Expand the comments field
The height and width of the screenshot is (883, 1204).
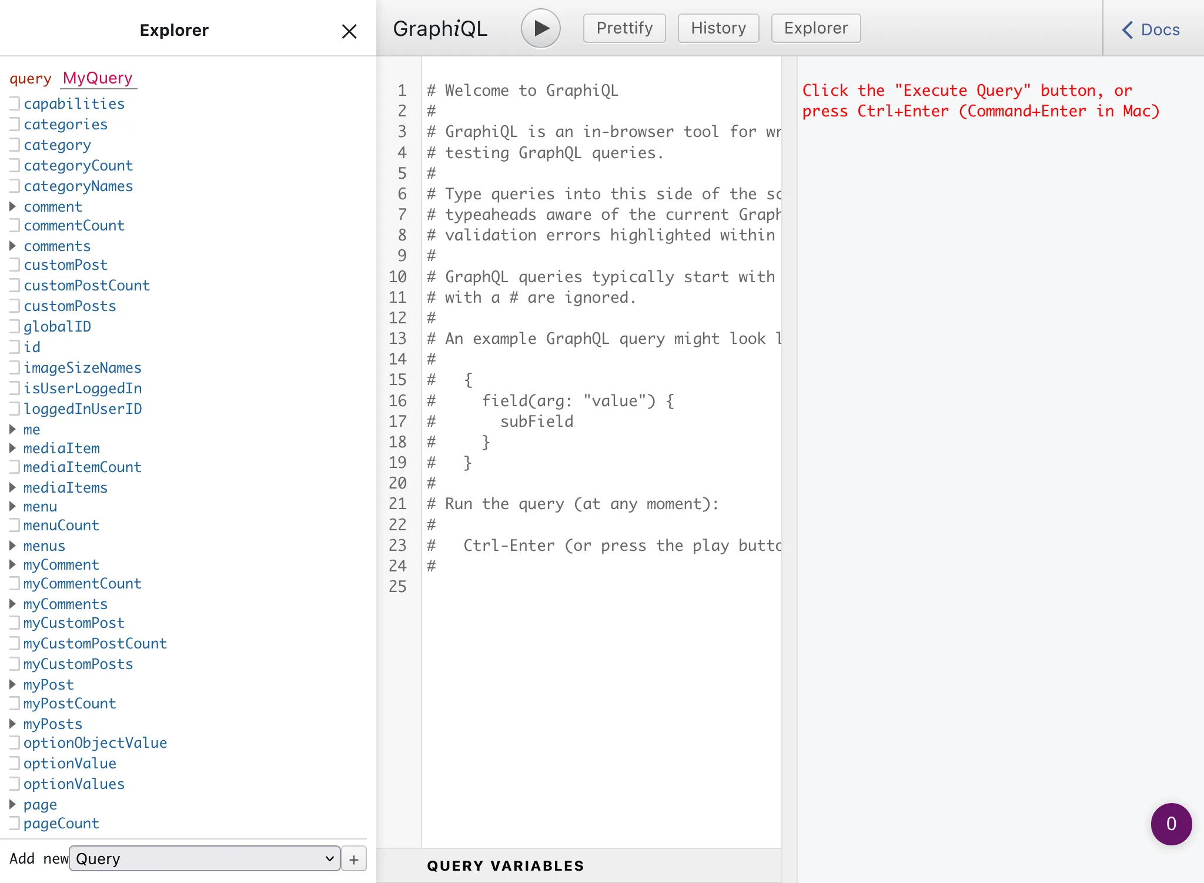click(13, 246)
